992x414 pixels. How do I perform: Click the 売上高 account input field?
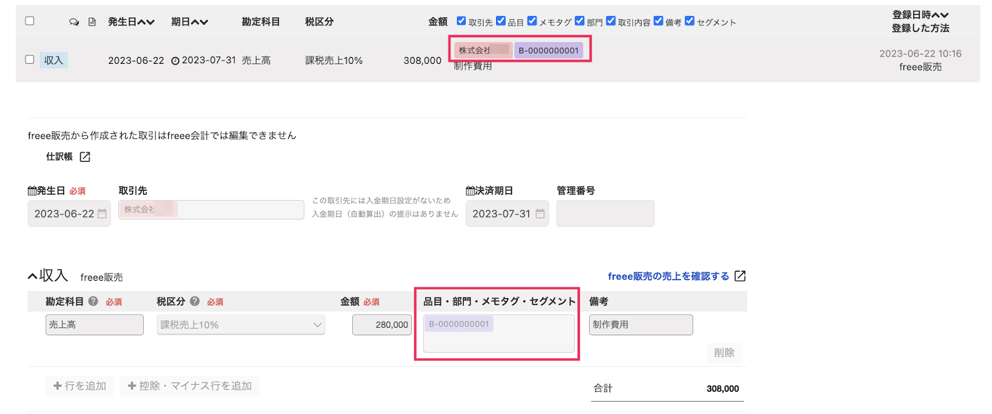pyautogui.click(x=94, y=325)
